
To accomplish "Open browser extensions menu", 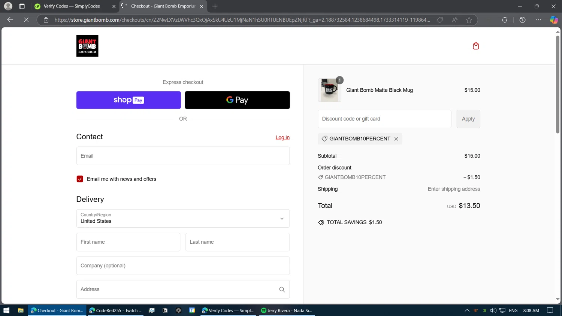I will (x=505, y=20).
